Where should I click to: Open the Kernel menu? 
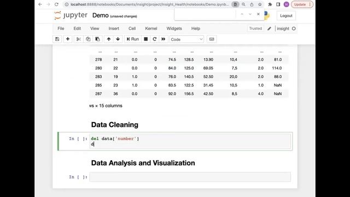tap(151, 28)
